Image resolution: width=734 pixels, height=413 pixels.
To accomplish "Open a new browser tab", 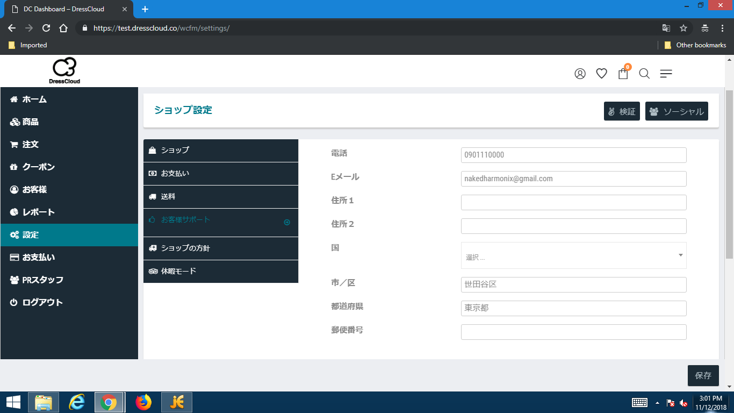I will 145,9.
